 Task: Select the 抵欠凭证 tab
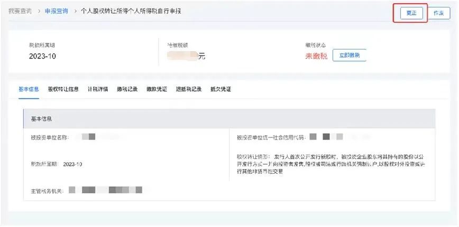[221, 90]
